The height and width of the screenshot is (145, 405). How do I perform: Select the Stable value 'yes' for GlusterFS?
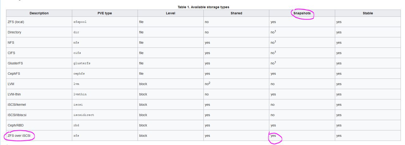[339, 63]
